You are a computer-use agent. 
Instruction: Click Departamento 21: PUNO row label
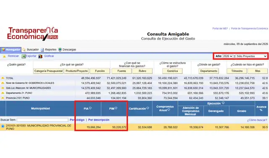(19, 93)
